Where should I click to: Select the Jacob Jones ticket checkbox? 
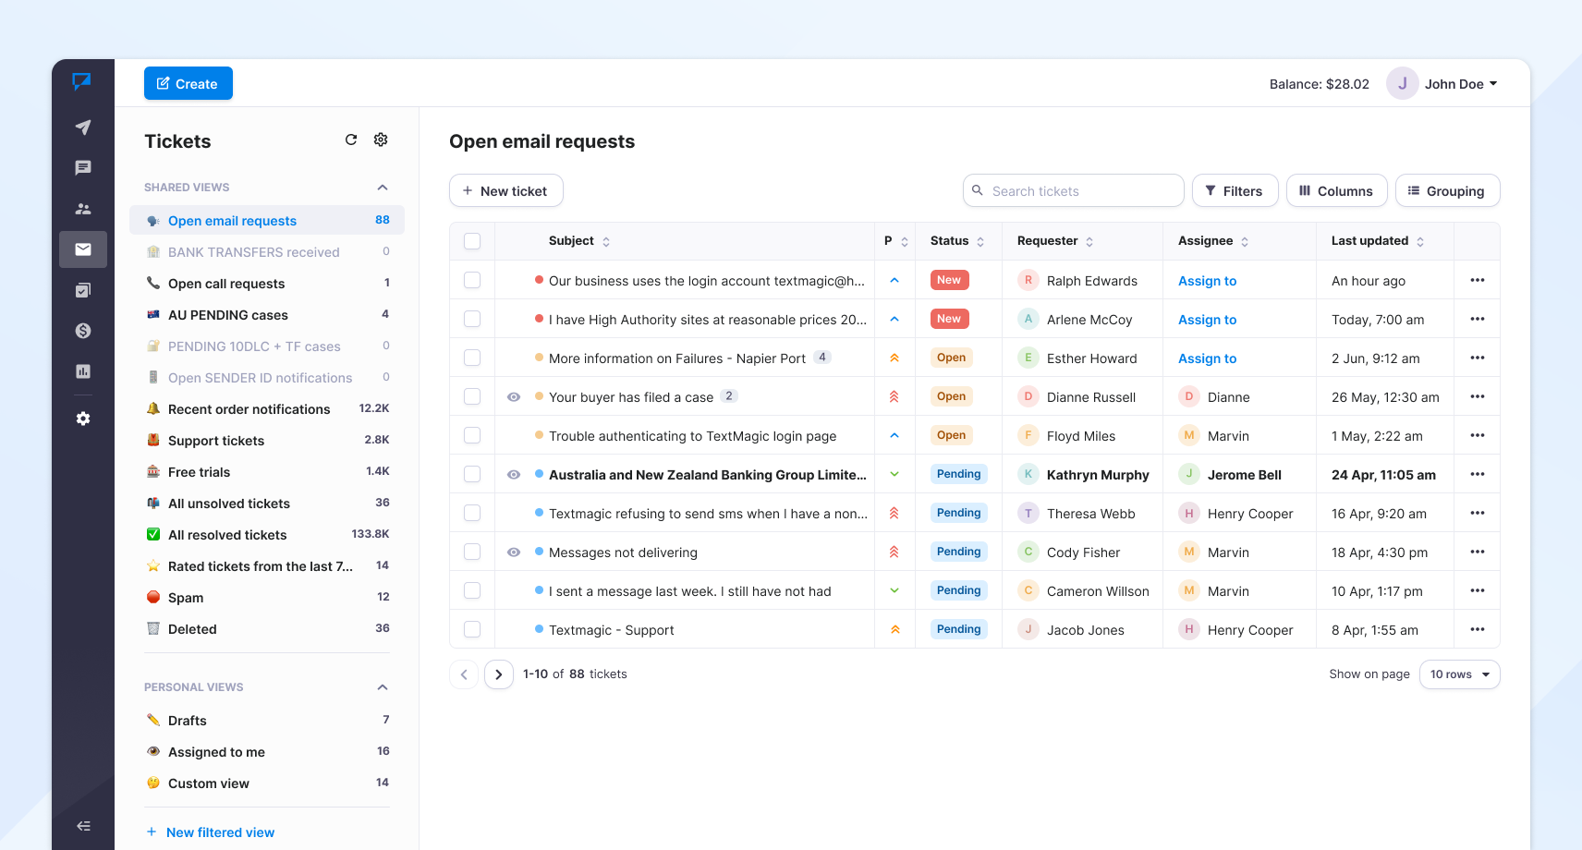click(472, 629)
